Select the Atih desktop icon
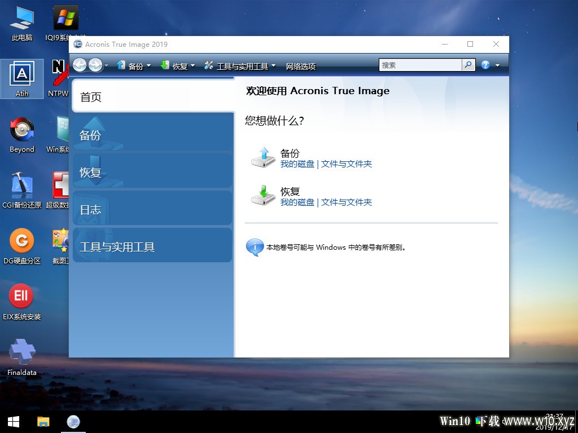Screen dimensions: 578x433 (x=22, y=79)
